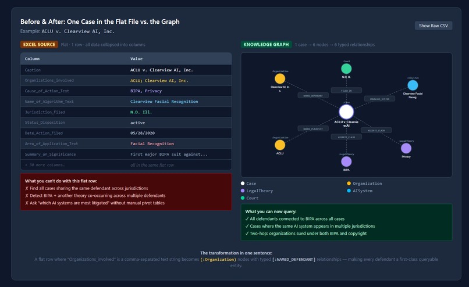Click 'All defendants connected to BIPA' line
Image resolution: width=469 pixels, height=287 pixels.
[x=294, y=219]
